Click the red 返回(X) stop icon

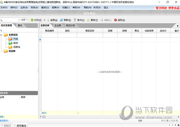[116, 20]
